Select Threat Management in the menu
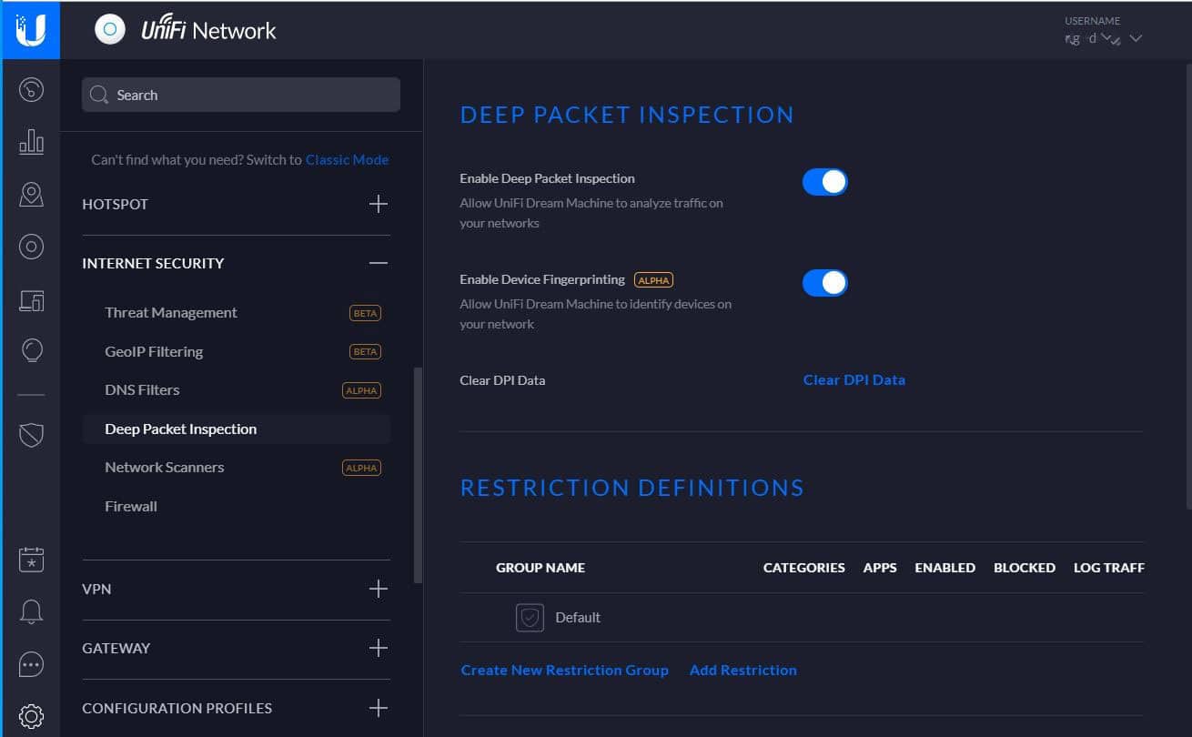This screenshot has height=737, width=1192. coord(171,313)
